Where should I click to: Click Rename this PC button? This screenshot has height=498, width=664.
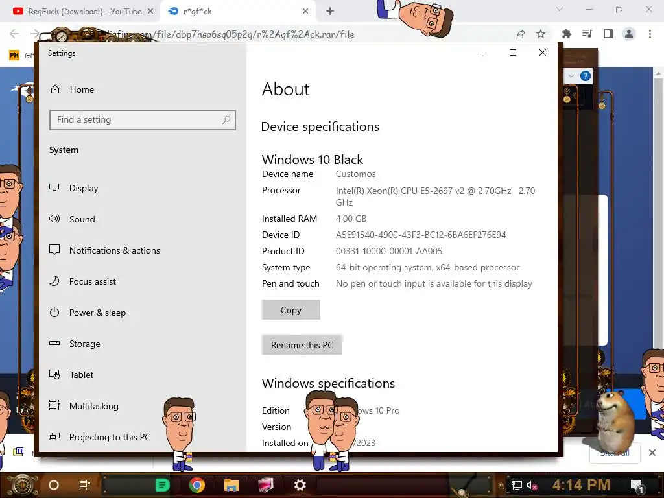[x=302, y=345]
